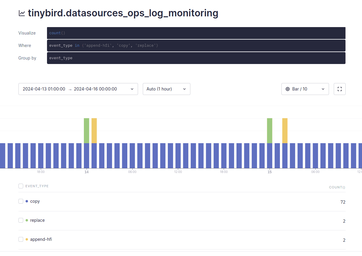The image size is (362, 256).
Task: Open the date range dropdown
Action: pyautogui.click(x=78, y=89)
